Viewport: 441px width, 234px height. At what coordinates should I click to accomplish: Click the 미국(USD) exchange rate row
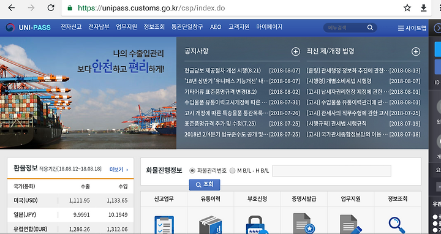(x=70, y=200)
